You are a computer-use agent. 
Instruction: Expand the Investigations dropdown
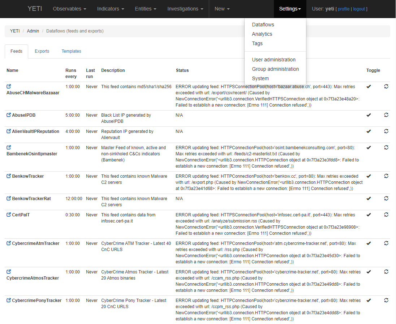click(185, 9)
